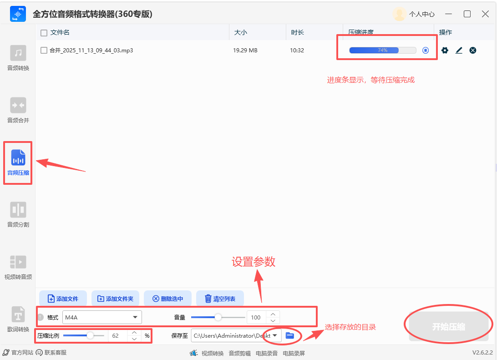The height and width of the screenshot is (360, 497).
Task: Increase the 压缩比例 value with up arrow
Action: coord(134,333)
